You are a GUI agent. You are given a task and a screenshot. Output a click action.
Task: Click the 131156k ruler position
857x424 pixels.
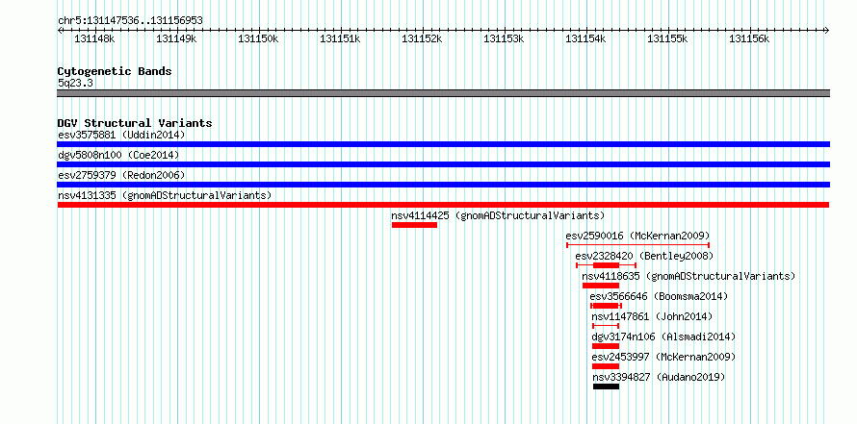click(x=750, y=38)
